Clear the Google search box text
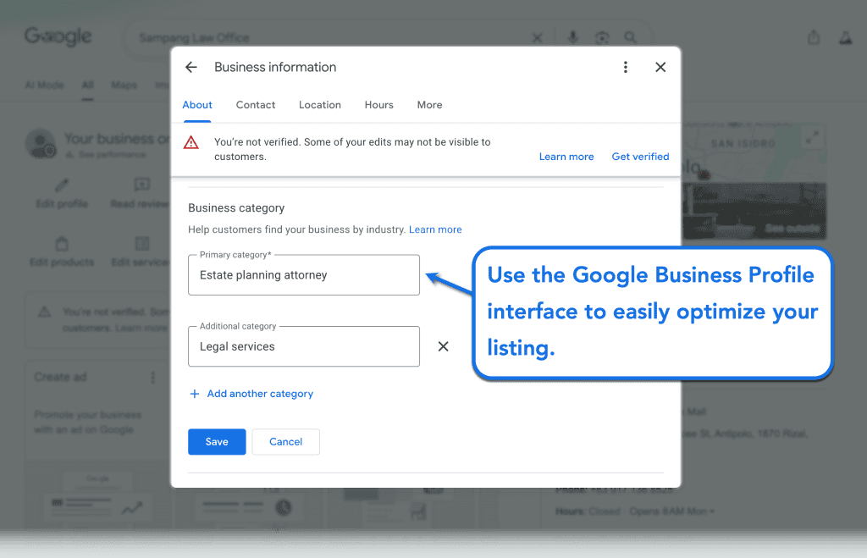Viewport: 867px width, 558px height. coord(537,37)
